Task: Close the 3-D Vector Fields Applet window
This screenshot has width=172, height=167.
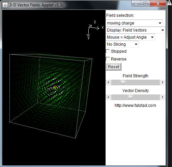Action: [158, 4]
